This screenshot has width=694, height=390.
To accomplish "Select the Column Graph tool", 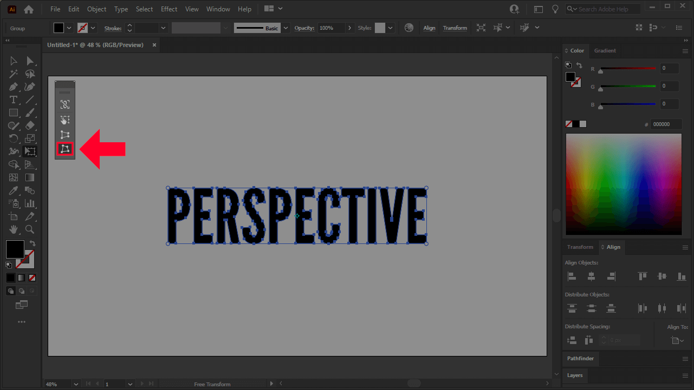I will 30,204.
